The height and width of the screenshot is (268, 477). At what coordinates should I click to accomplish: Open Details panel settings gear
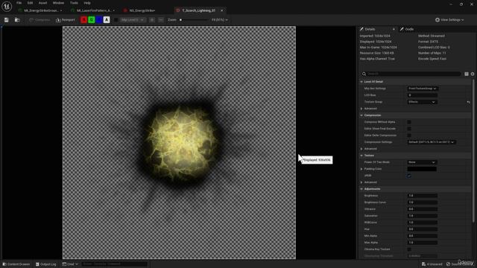[473, 74]
